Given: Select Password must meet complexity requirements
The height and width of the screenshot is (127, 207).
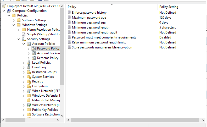Looking at the screenshot, I should coord(104,37).
